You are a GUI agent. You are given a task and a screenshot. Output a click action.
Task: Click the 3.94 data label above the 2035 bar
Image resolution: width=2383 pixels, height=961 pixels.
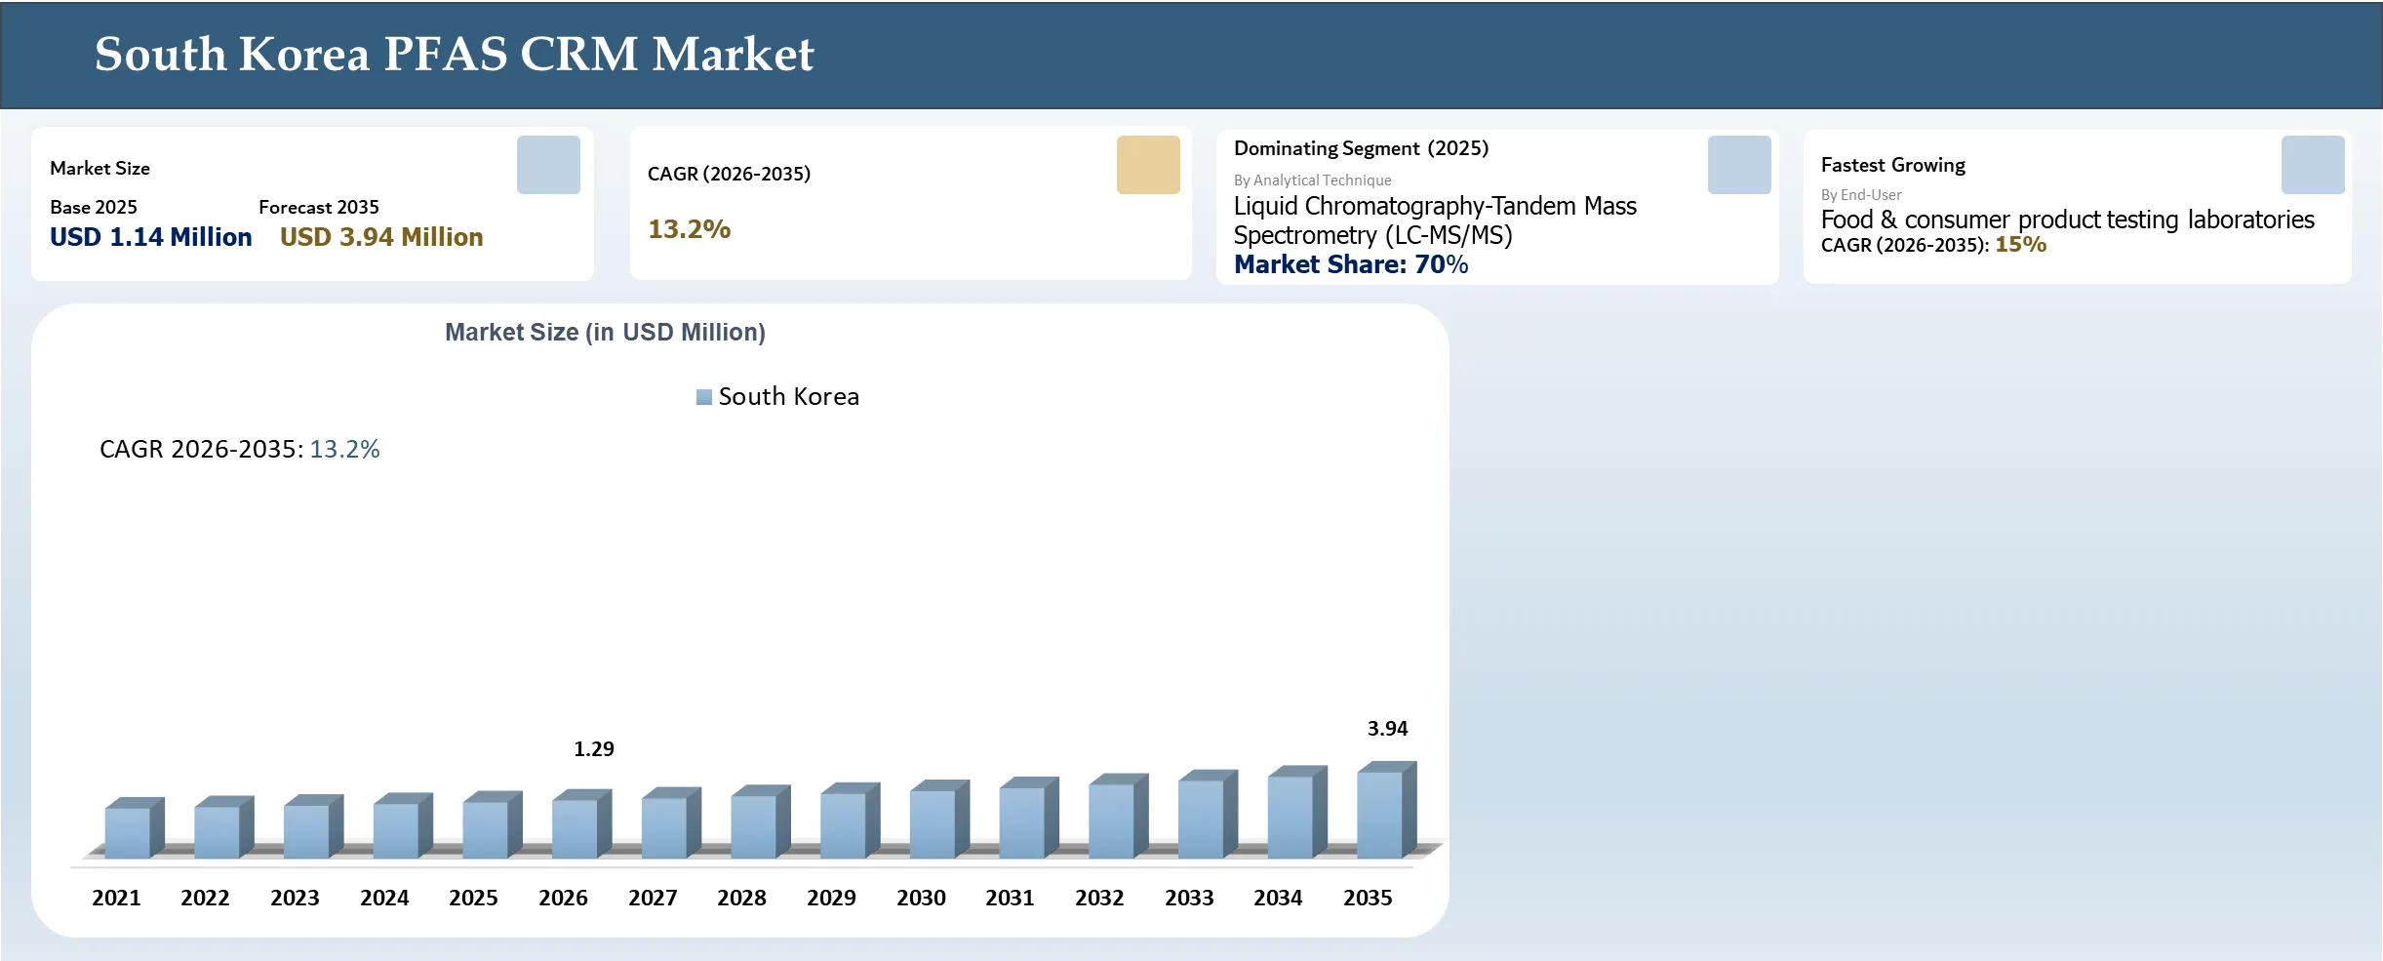(x=1387, y=729)
